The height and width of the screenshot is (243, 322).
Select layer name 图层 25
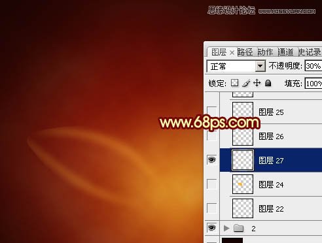(x=271, y=112)
